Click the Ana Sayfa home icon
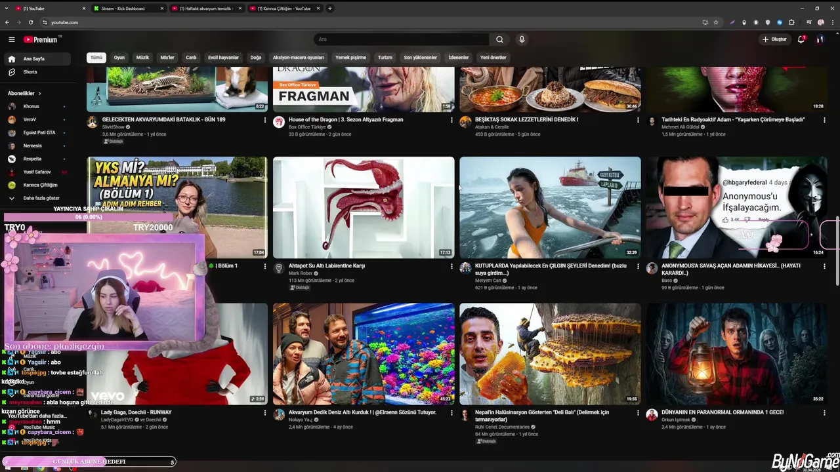 click(11, 58)
